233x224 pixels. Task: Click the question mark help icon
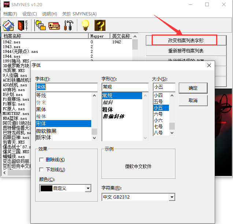(100, 25)
